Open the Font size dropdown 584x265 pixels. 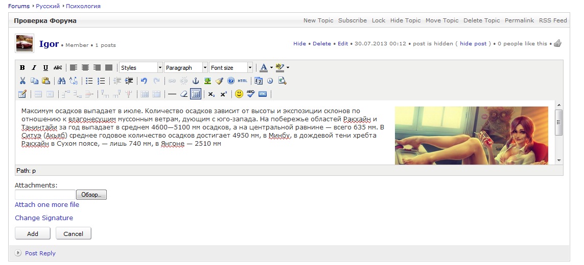[231, 68]
